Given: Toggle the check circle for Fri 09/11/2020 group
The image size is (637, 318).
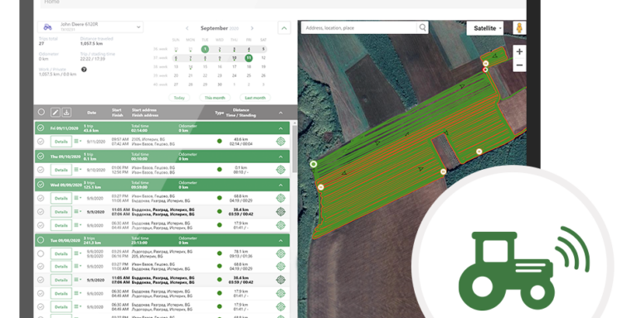Looking at the screenshot, I should point(41,128).
